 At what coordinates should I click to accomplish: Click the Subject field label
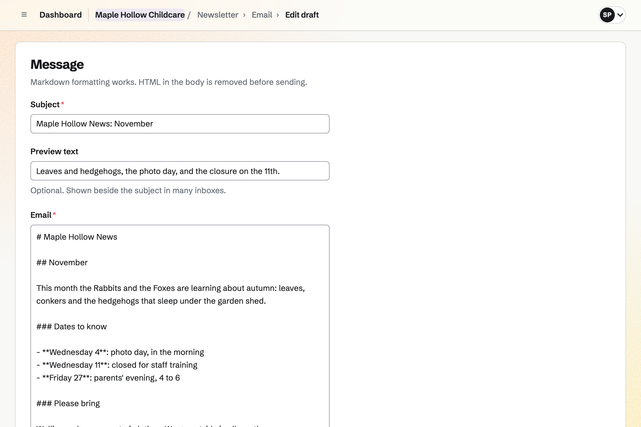45,105
